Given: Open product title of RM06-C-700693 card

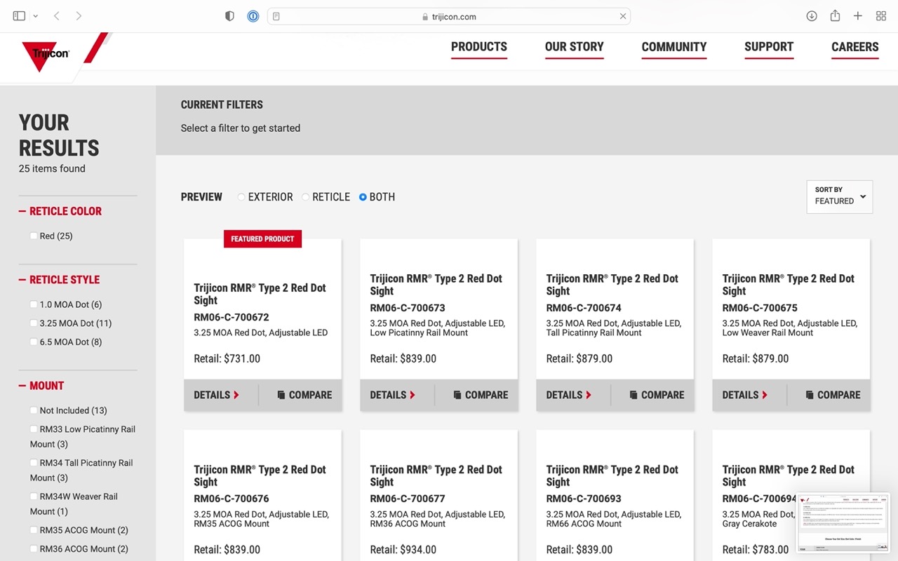Looking at the screenshot, I should click(x=612, y=475).
